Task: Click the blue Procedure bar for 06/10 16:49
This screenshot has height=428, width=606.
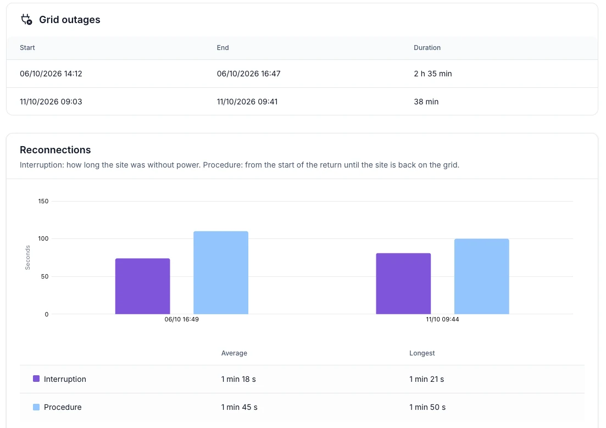Action: pyautogui.click(x=221, y=273)
